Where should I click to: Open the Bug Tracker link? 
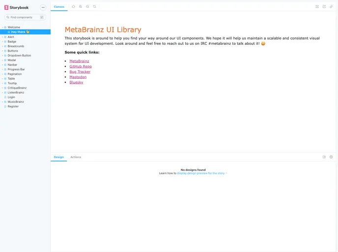80,72
